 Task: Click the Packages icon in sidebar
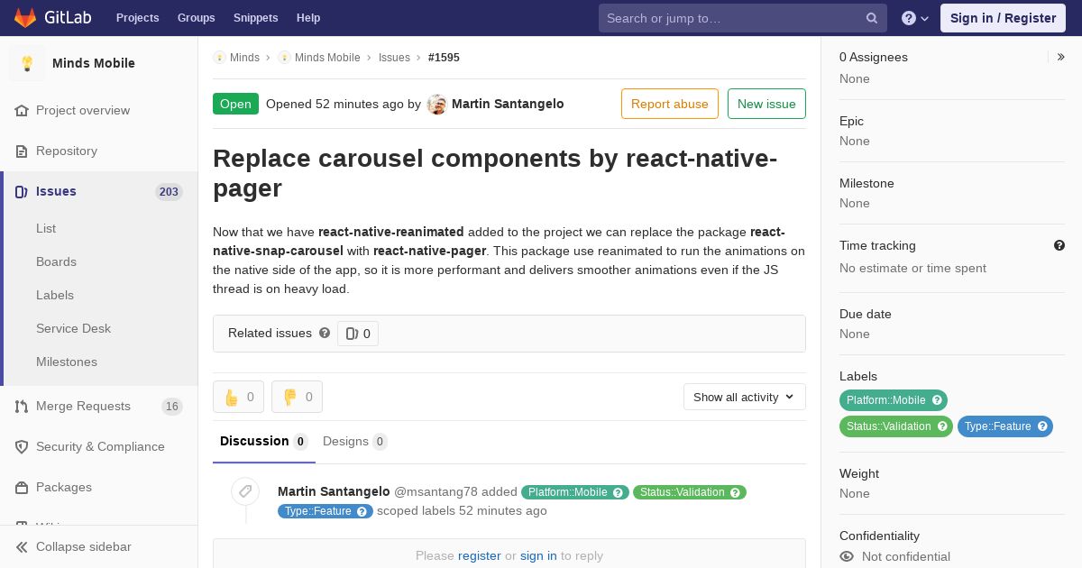click(x=22, y=487)
